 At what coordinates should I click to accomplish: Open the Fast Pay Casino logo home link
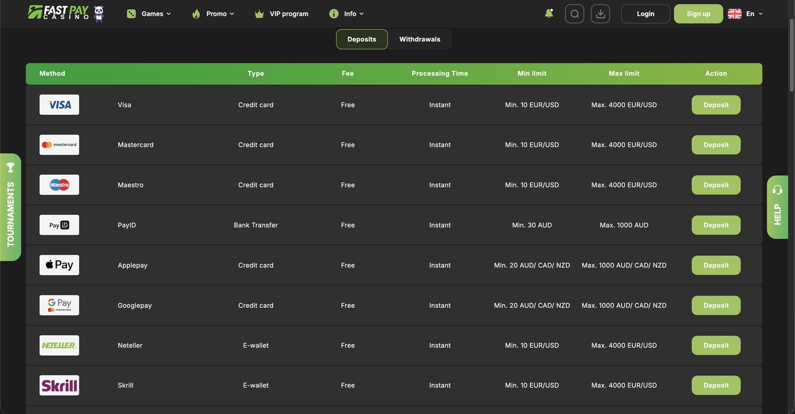66,13
